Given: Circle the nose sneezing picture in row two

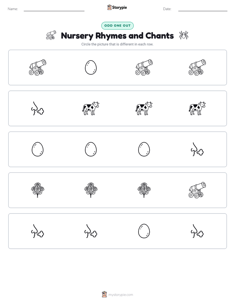Looking at the screenshot, I should point(38,108).
